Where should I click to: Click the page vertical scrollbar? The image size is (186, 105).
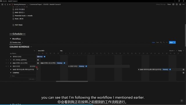click(x=185, y=35)
